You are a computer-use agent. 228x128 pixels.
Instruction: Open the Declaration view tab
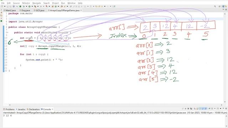pos(33,109)
